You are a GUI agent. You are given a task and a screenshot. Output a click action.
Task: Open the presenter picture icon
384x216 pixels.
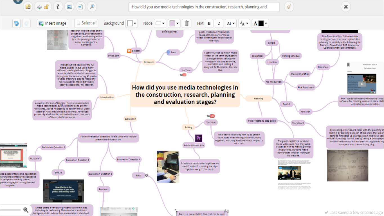(x=69, y=7)
